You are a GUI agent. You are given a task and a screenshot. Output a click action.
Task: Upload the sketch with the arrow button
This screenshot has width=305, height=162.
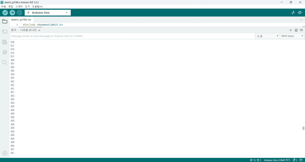[12, 13]
